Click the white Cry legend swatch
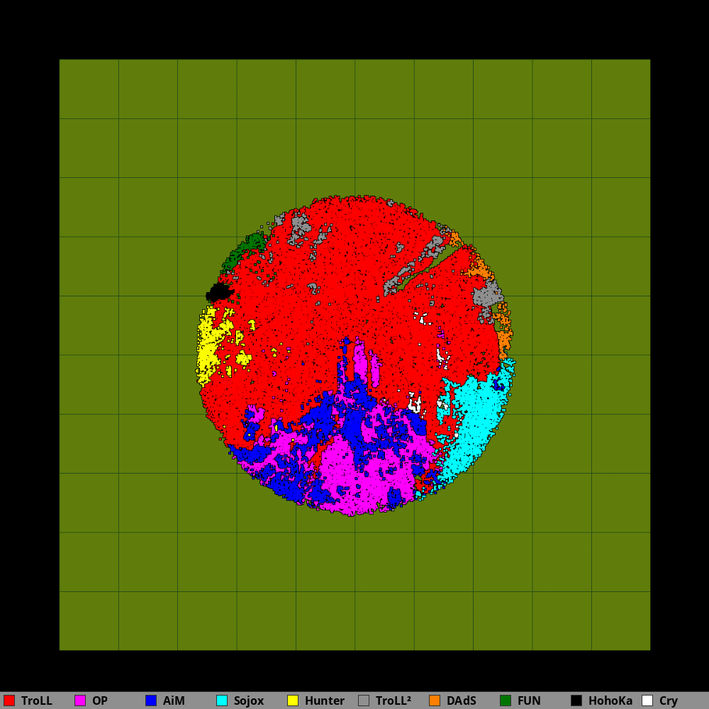Screen dimensions: 709x709 click(x=647, y=700)
